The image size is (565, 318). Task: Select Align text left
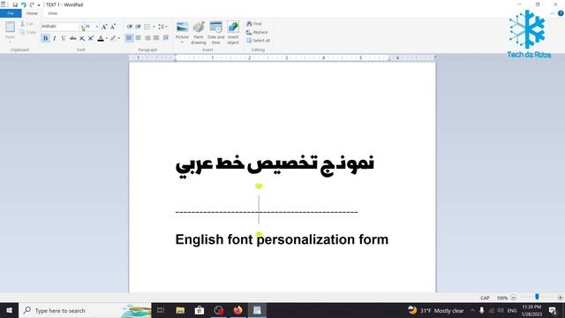pos(129,38)
